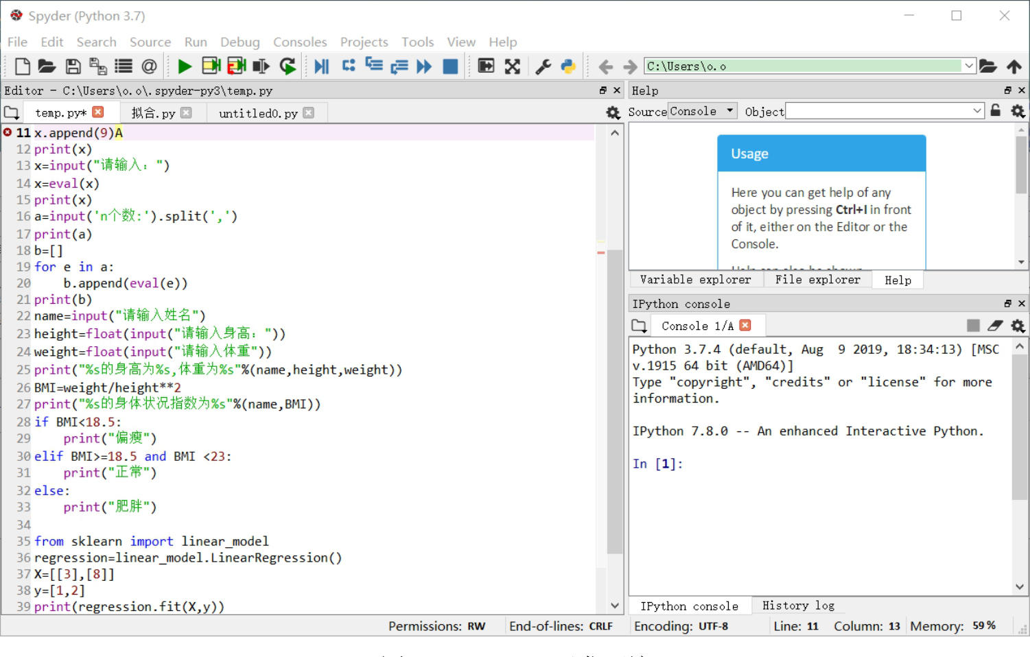Expand the Object combo box in Help

point(976,111)
